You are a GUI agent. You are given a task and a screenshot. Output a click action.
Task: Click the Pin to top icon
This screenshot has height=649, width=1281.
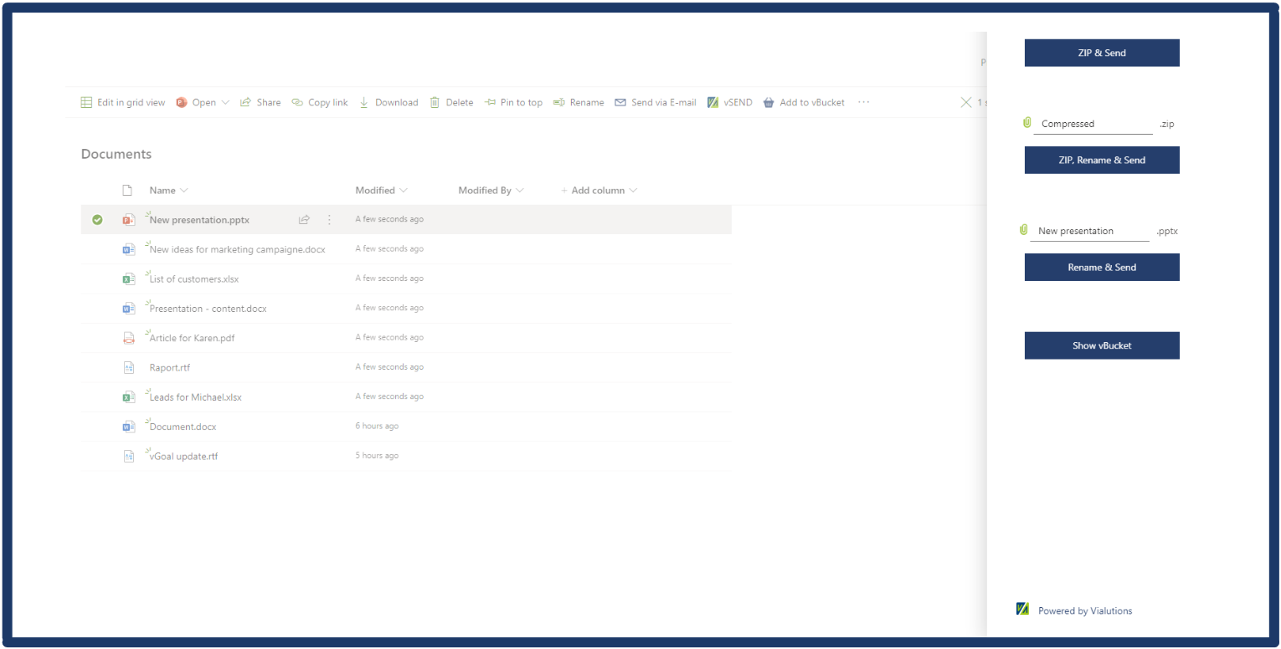tap(491, 103)
